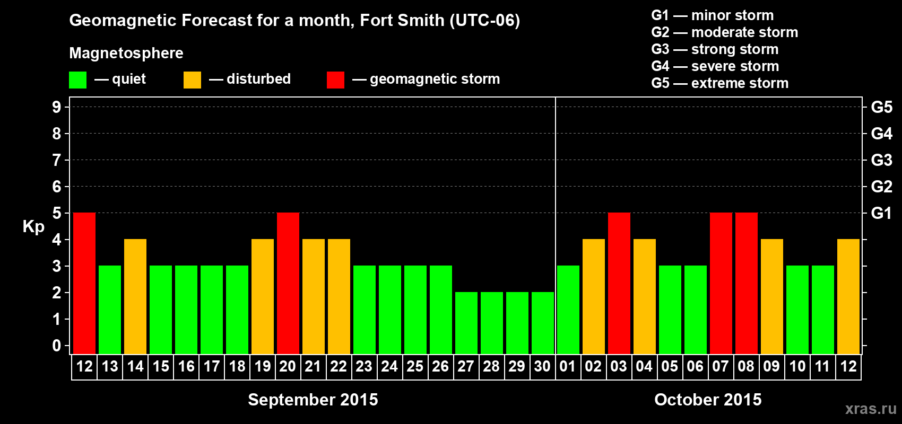Click date label 13 in September
This screenshot has width=902, height=424.
click(110, 367)
